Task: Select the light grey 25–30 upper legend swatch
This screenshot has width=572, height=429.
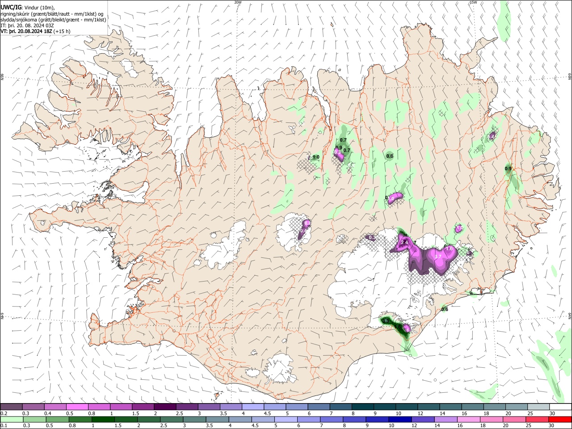Action: pyautogui.click(x=538, y=407)
